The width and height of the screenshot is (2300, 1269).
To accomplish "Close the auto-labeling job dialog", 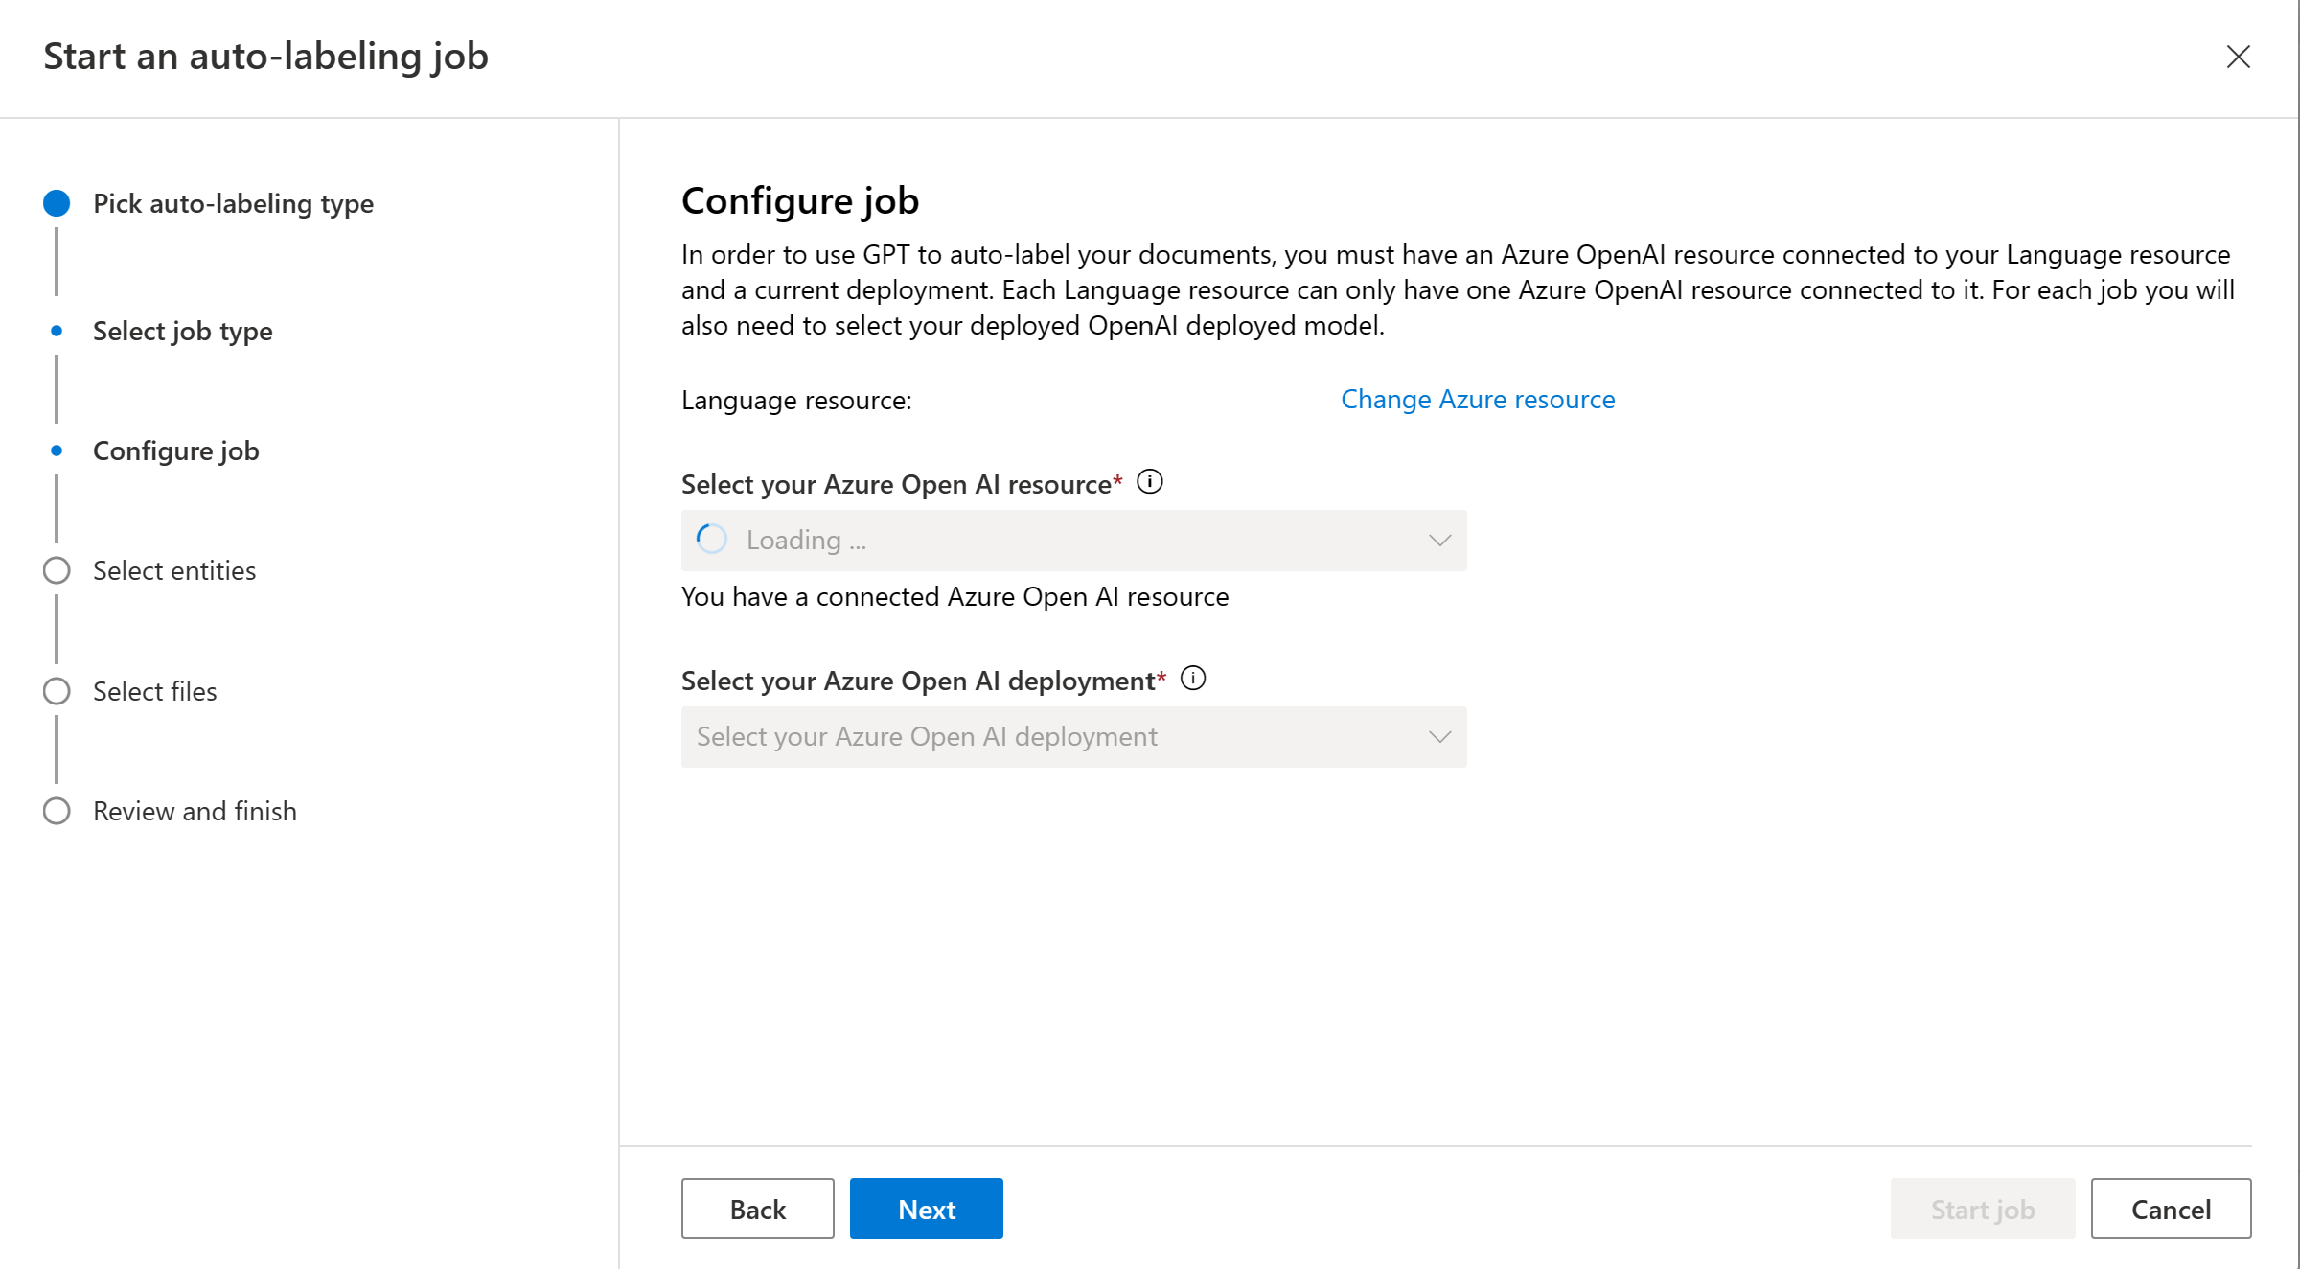I will [x=2238, y=57].
